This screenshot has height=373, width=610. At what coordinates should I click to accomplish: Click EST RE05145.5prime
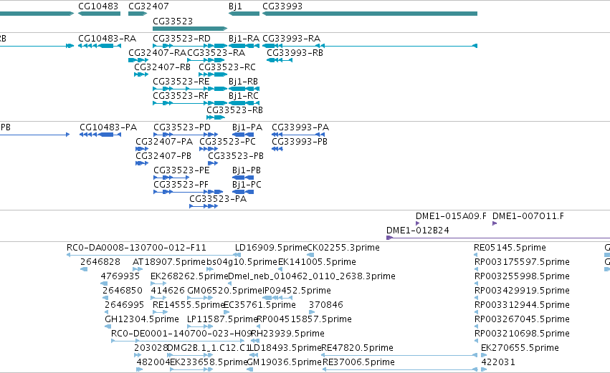(x=476, y=255)
